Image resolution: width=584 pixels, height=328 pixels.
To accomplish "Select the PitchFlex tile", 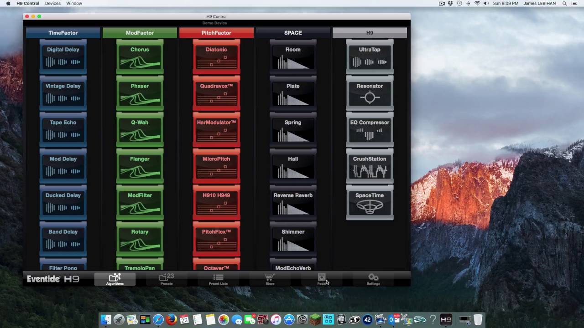I will (216, 239).
